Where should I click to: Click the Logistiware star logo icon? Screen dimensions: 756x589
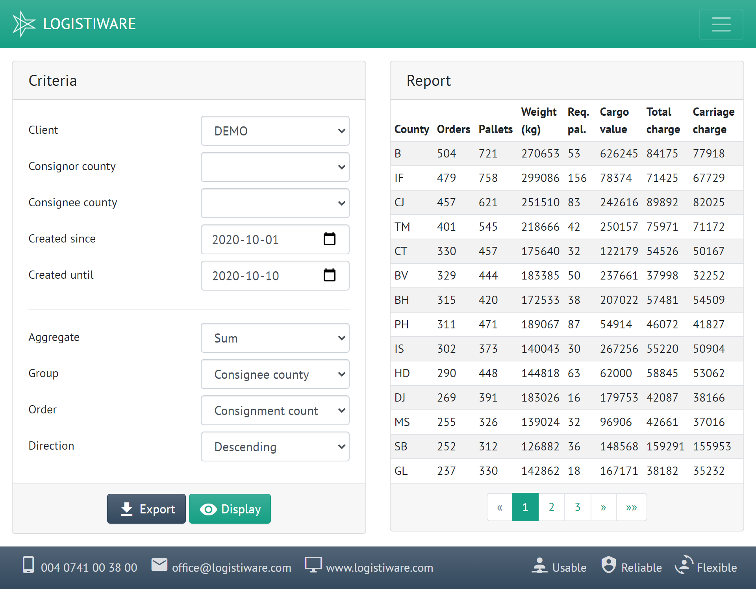tap(24, 24)
